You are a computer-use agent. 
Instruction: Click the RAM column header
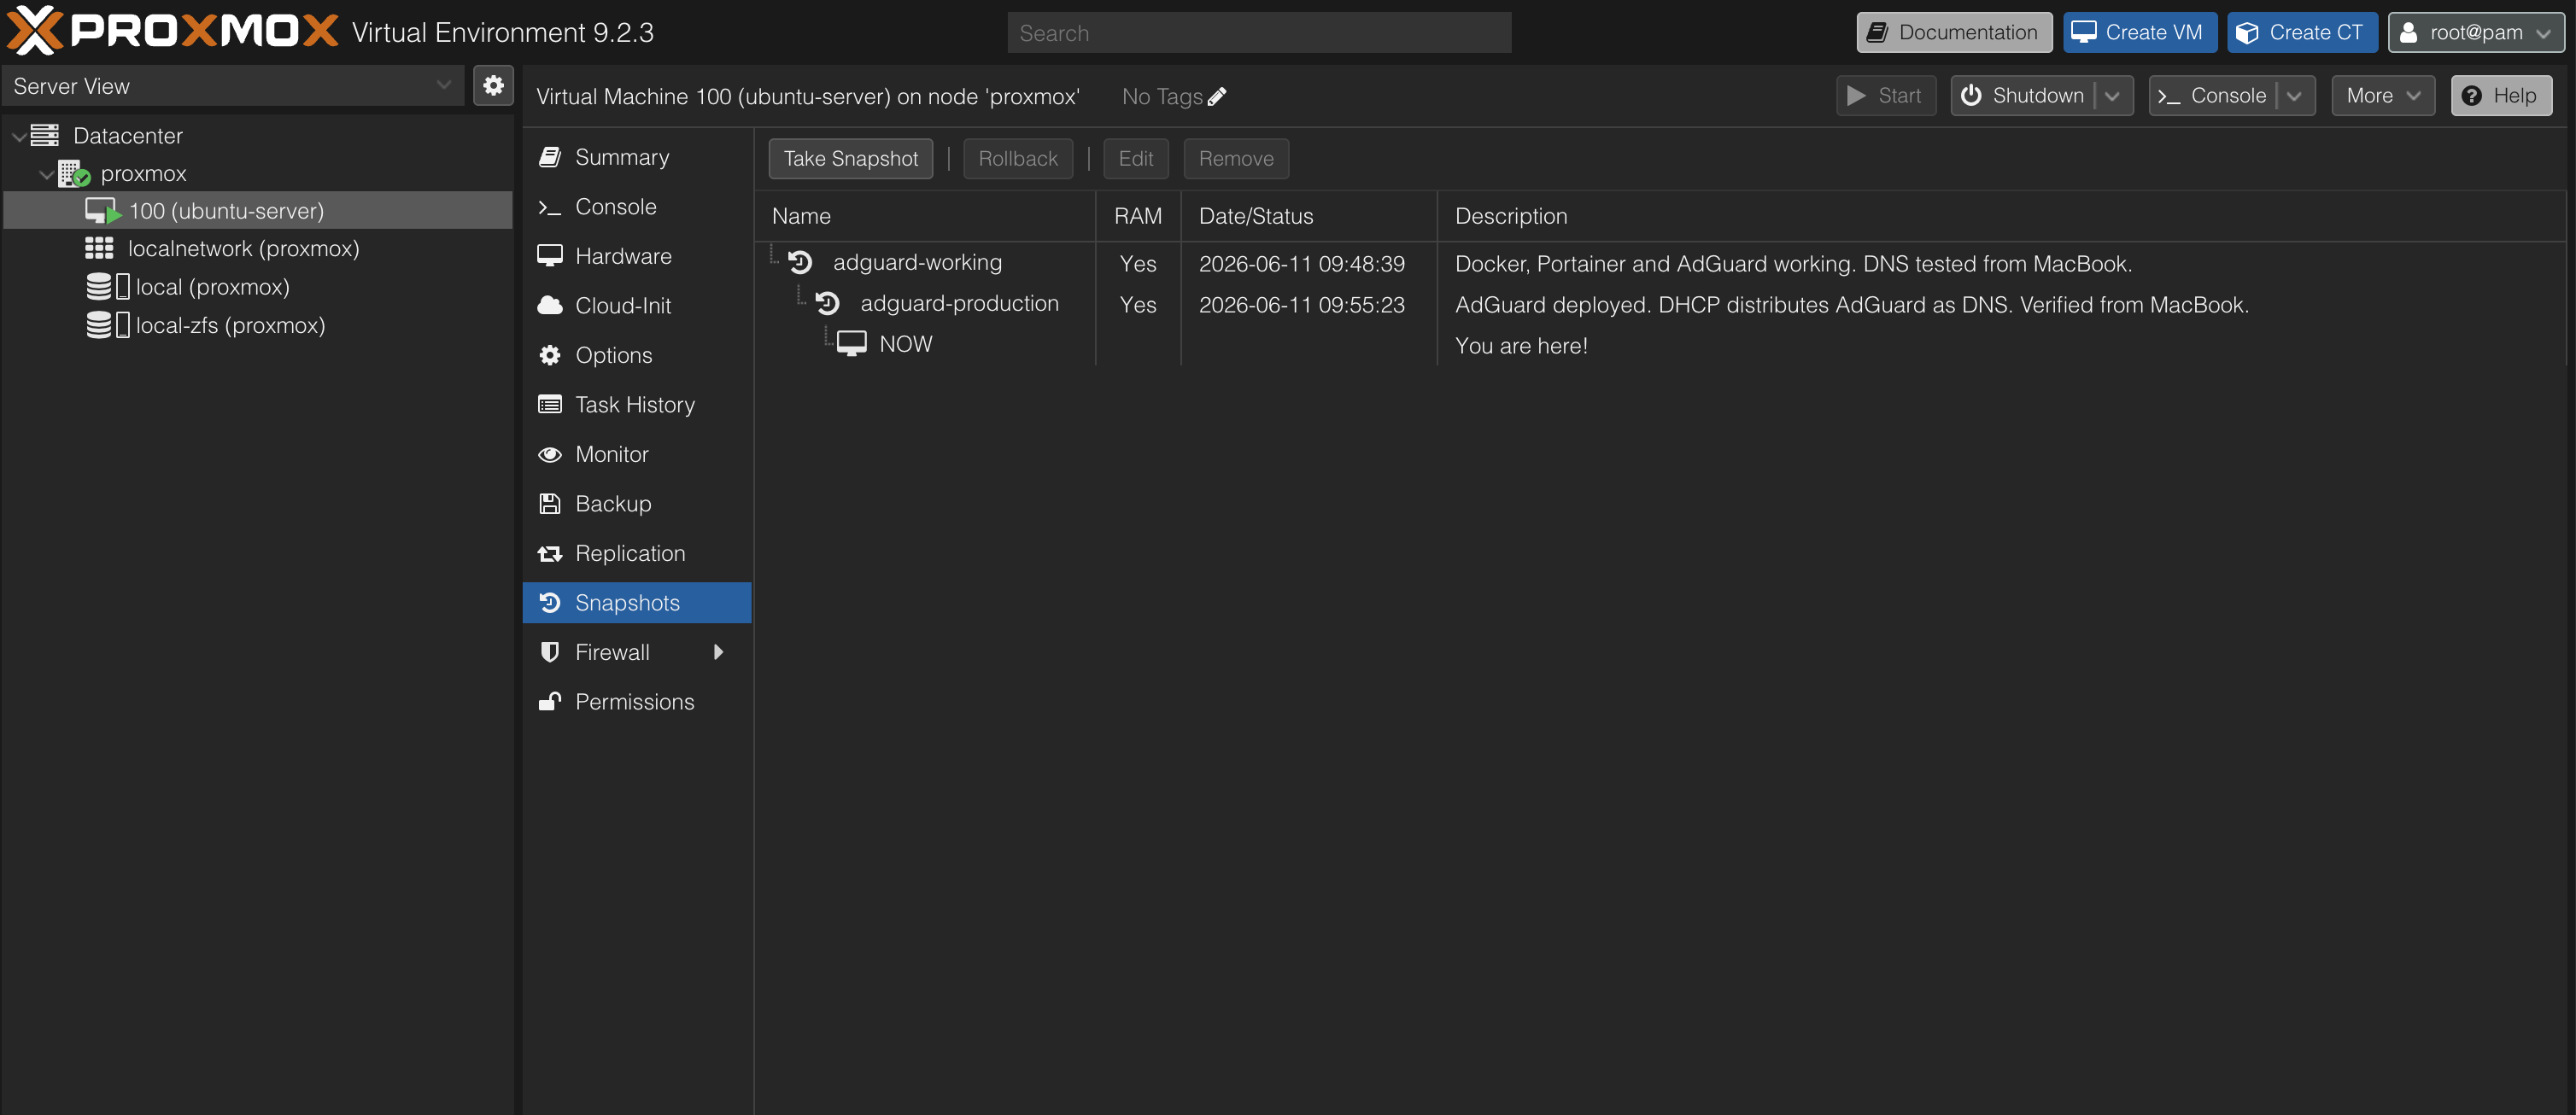point(1138,216)
